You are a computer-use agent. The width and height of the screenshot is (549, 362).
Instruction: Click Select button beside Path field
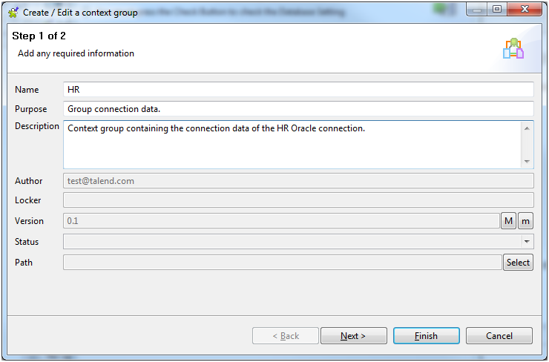pyautogui.click(x=518, y=263)
